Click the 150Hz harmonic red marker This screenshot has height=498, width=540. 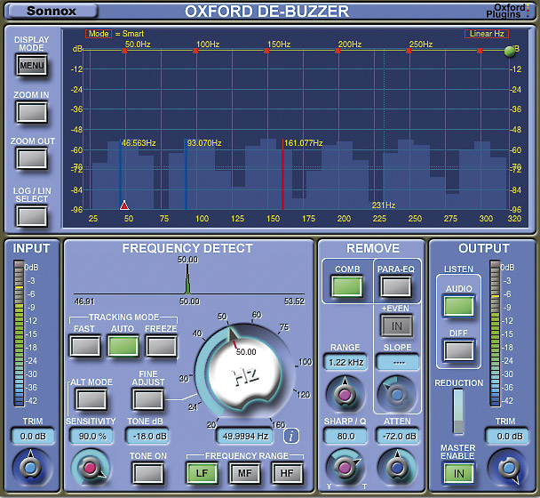(266, 51)
